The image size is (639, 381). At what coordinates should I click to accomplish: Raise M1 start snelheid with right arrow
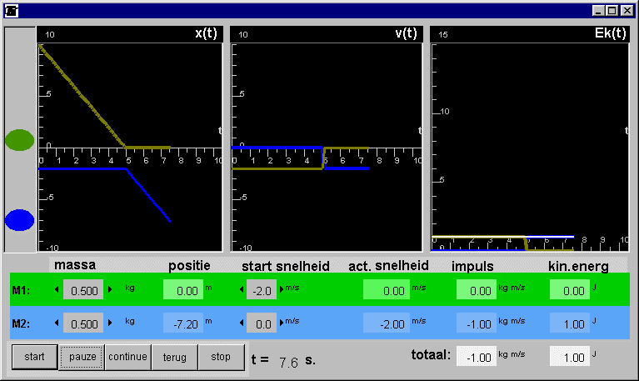(282, 289)
